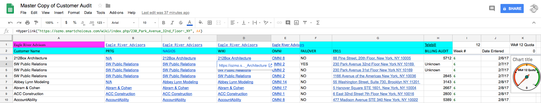The height and width of the screenshot is (103, 541).
Task: Toggle bold formatting
Action: [164, 23]
